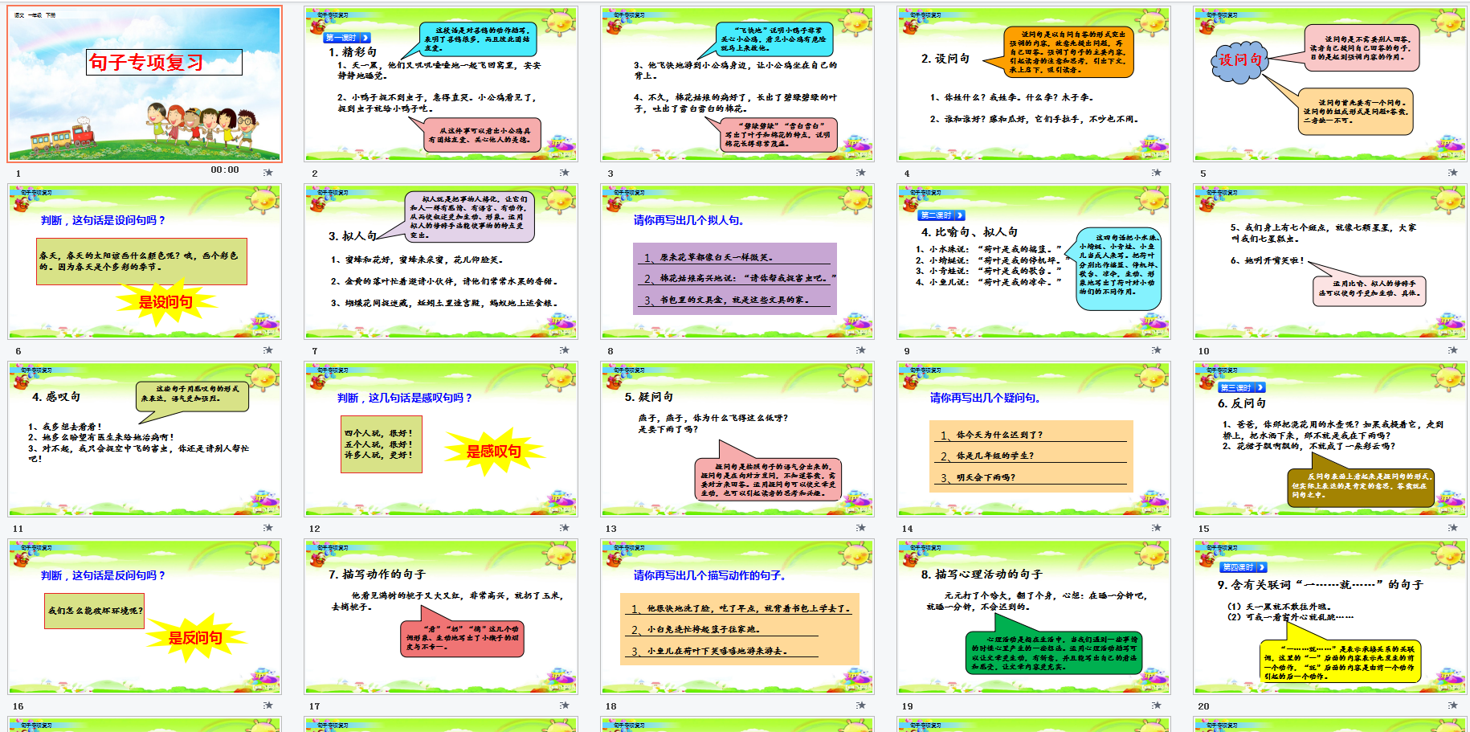
Task: Click the transition star icon under slide 6
Action: (268, 350)
